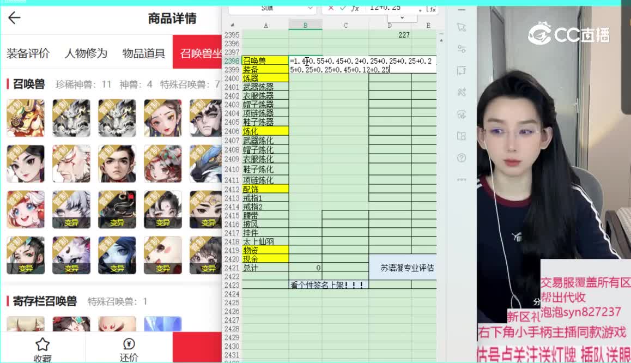This screenshot has height=363, width=631.
Task: Select cell 配饰 in row 2412
Action: pyautogui.click(x=265, y=189)
